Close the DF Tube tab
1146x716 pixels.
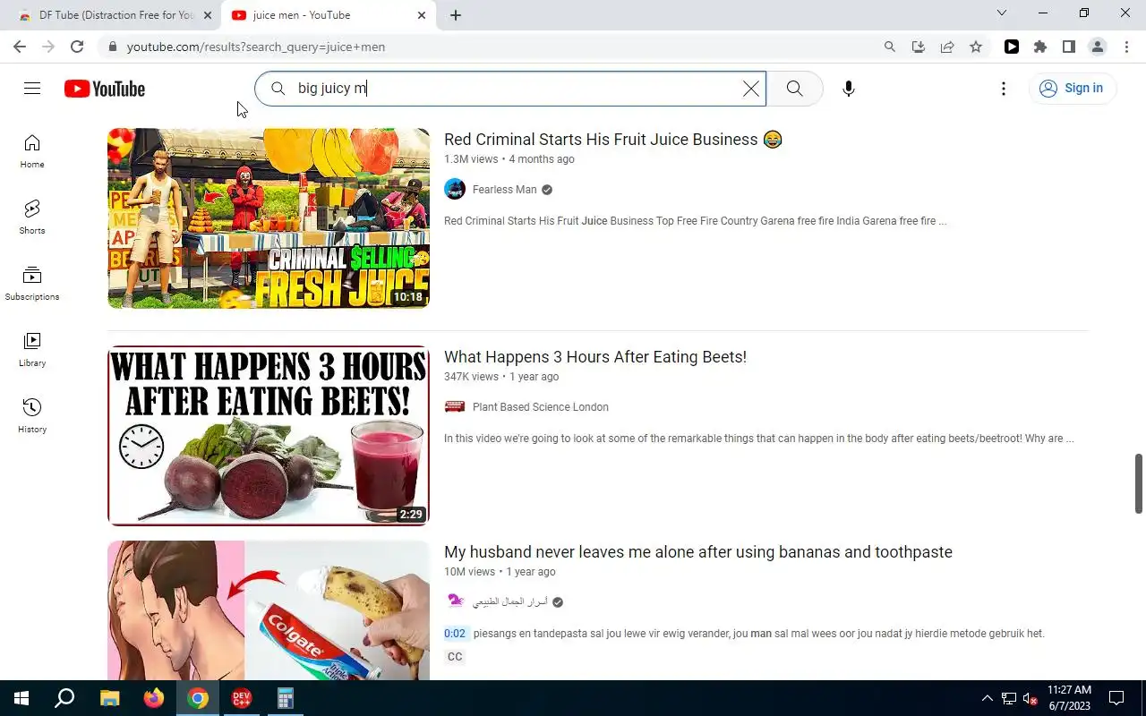(x=208, y=15)
